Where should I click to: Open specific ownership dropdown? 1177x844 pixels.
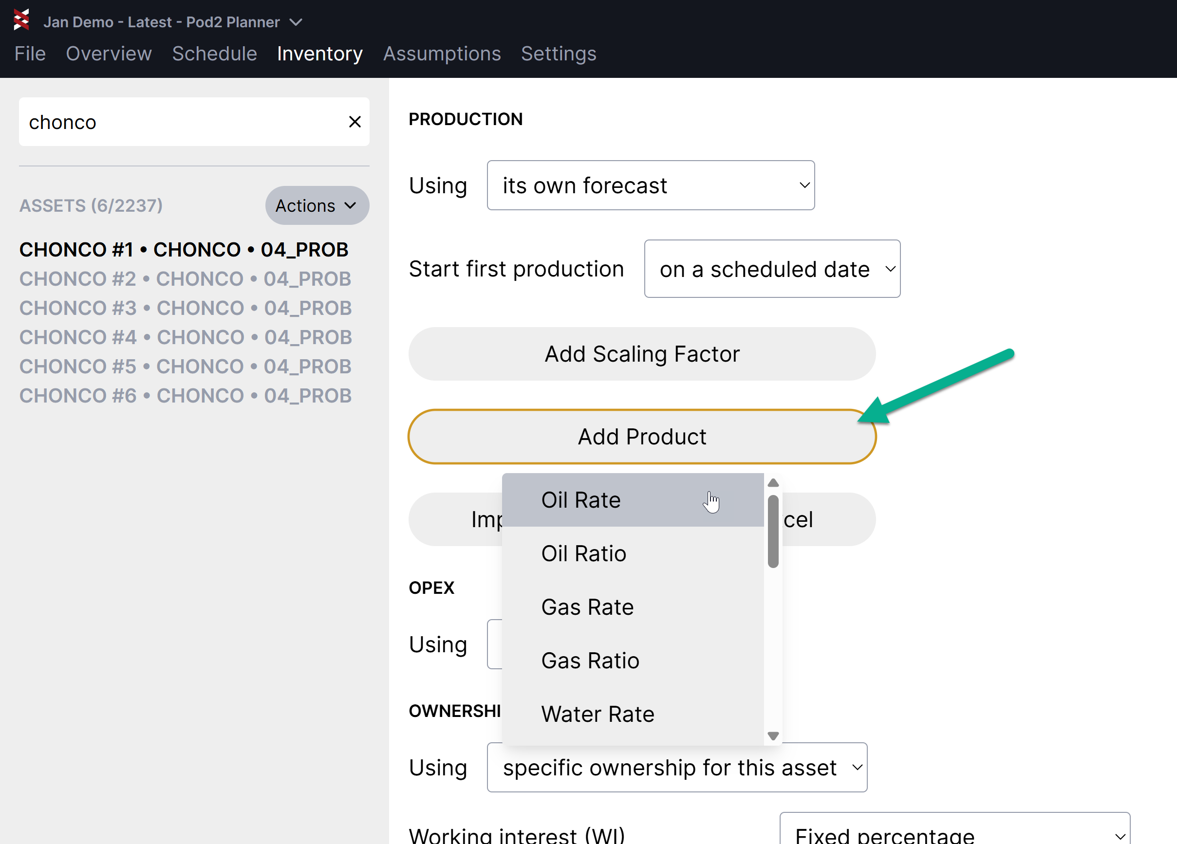pos(676,767)
